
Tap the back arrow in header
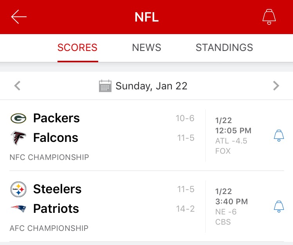pos(19,17)
